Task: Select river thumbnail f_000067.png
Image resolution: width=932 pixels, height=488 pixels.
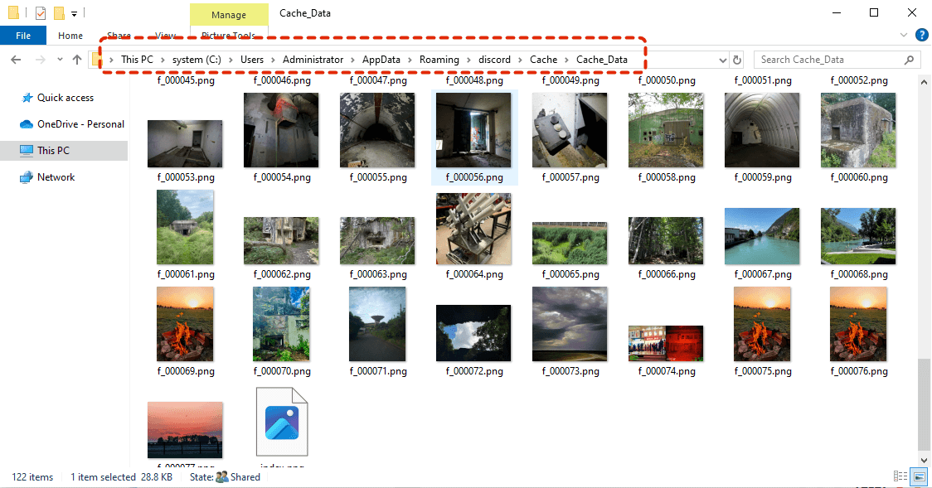Action: [762, 236]
